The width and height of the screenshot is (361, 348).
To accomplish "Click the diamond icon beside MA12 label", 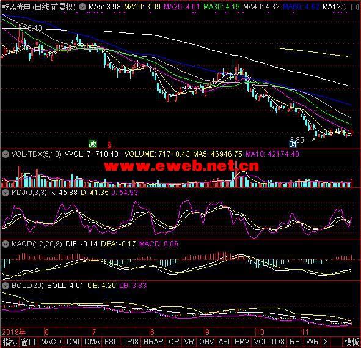I will [343, 7].
